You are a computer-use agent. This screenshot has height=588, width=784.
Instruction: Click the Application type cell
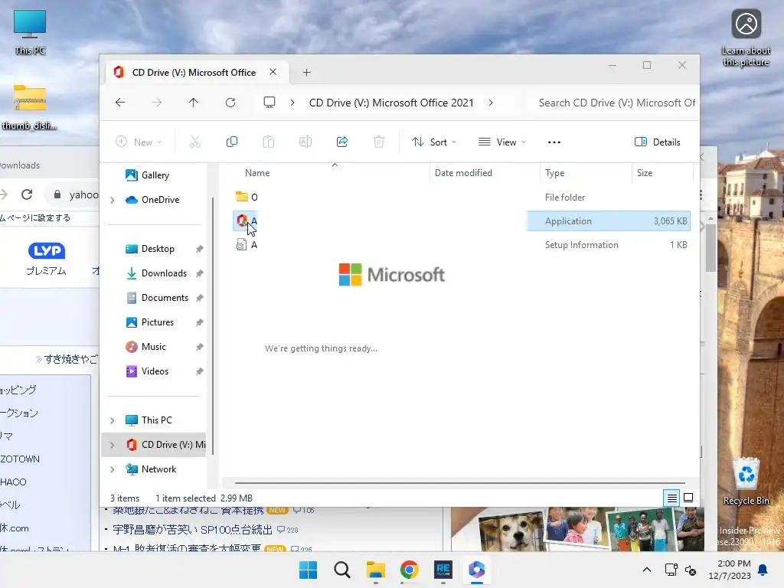[x=568, y=221]
